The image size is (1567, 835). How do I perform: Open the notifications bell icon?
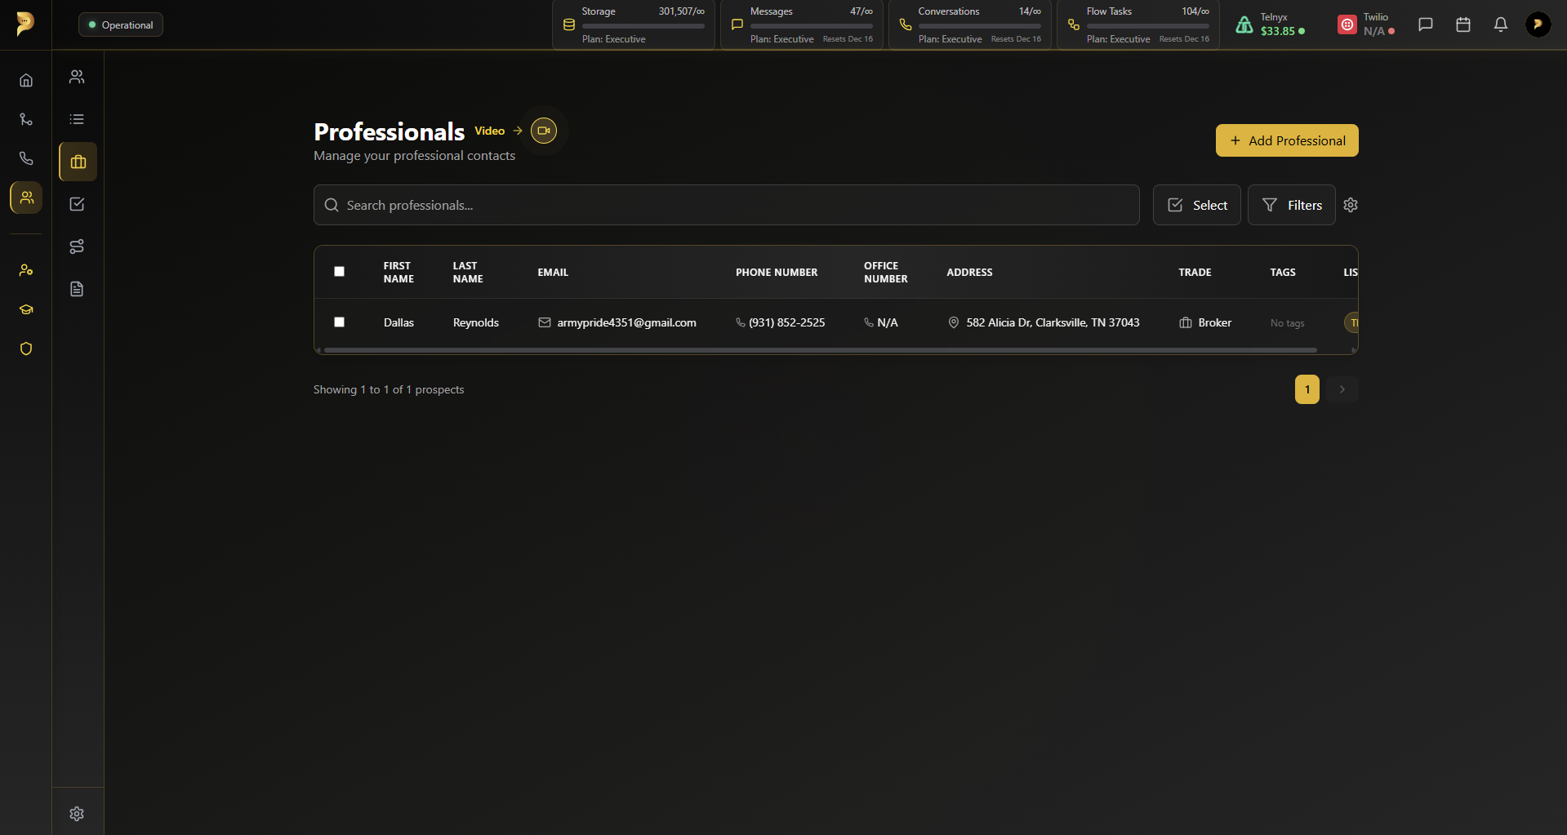(x=1501, y=24)
